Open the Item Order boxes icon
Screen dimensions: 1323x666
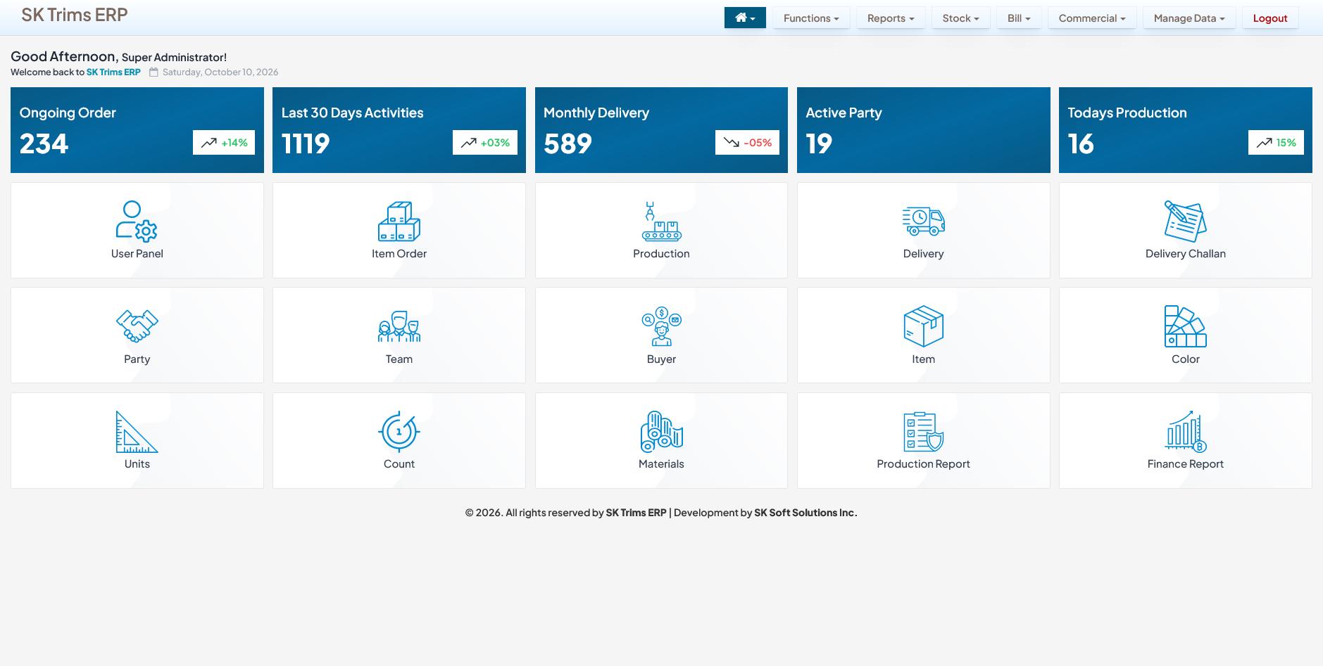pos(399,221)
